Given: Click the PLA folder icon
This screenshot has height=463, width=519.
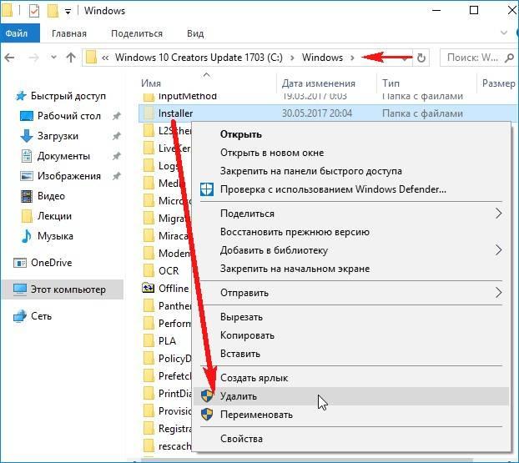Looking at the screenshot, I should click(x=149, y=341).
